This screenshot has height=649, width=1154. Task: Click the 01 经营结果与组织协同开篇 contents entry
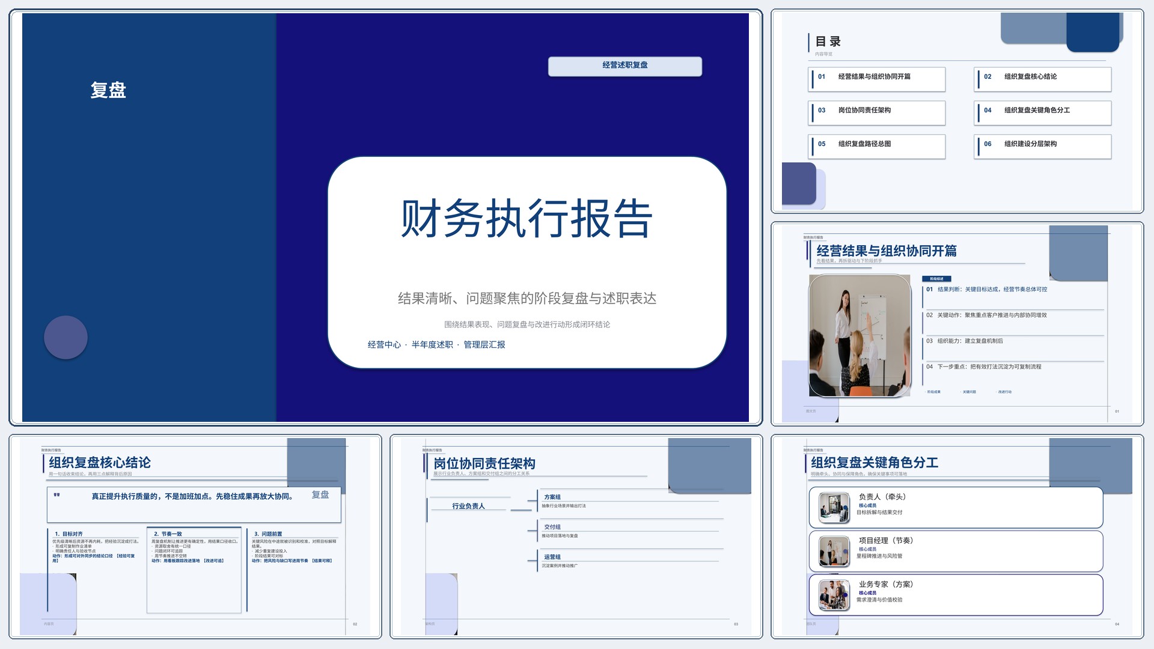[877, 79]
